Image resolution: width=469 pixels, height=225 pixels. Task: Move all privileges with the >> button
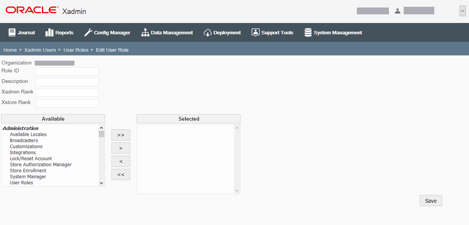pyautogui.click(x=120, y=135)
